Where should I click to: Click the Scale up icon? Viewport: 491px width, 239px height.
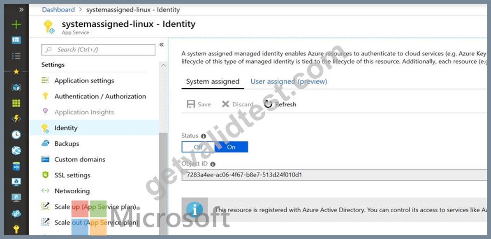[45, 206]
